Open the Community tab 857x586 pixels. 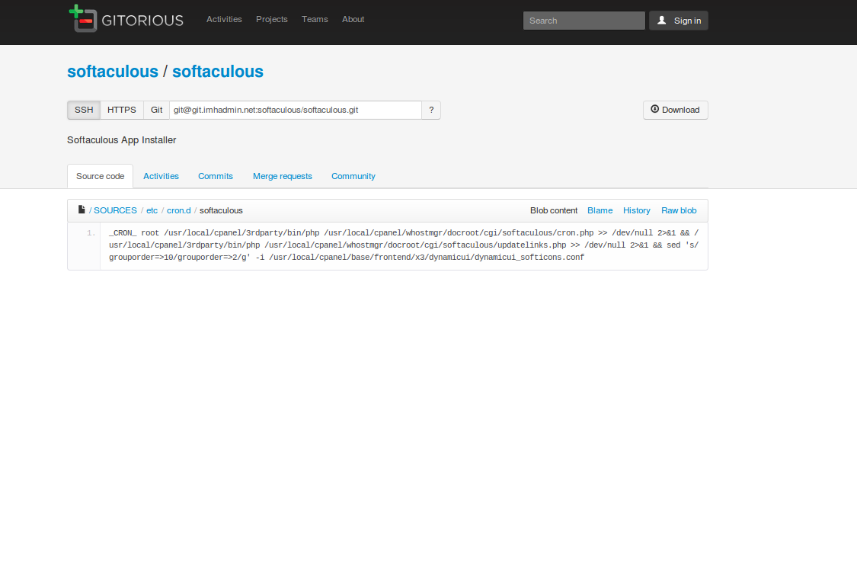click(353, 176)
